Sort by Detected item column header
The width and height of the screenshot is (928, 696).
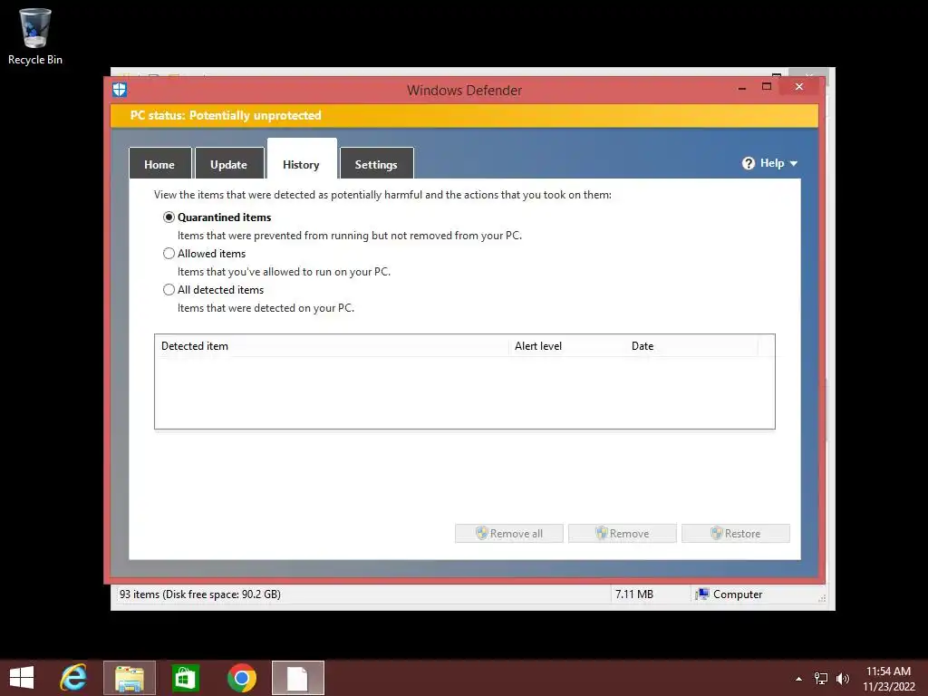tap(332, 346)
